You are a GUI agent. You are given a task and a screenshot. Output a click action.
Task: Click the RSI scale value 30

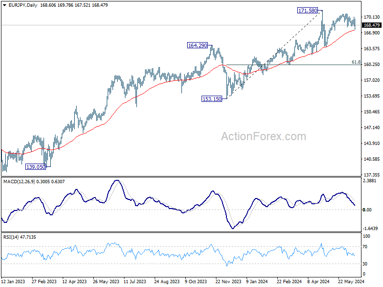[x=365, y=264]
